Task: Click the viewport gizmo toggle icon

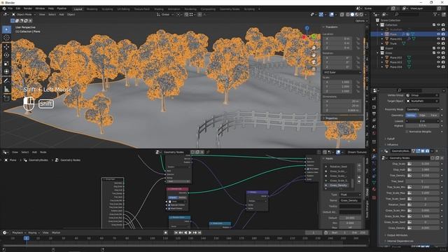Action: click(x=321, y=14)
